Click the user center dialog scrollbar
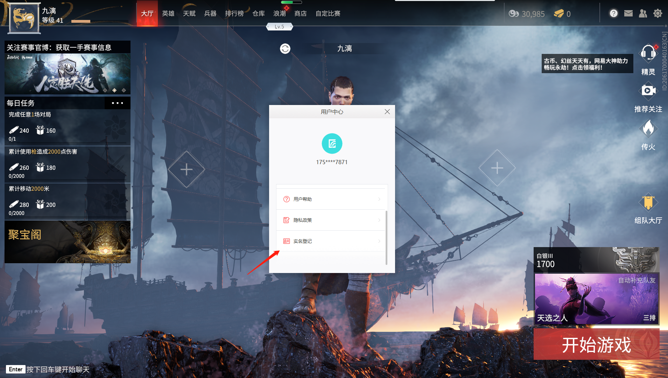This screenshot has width=668, height=378. (x=386, y=237)
